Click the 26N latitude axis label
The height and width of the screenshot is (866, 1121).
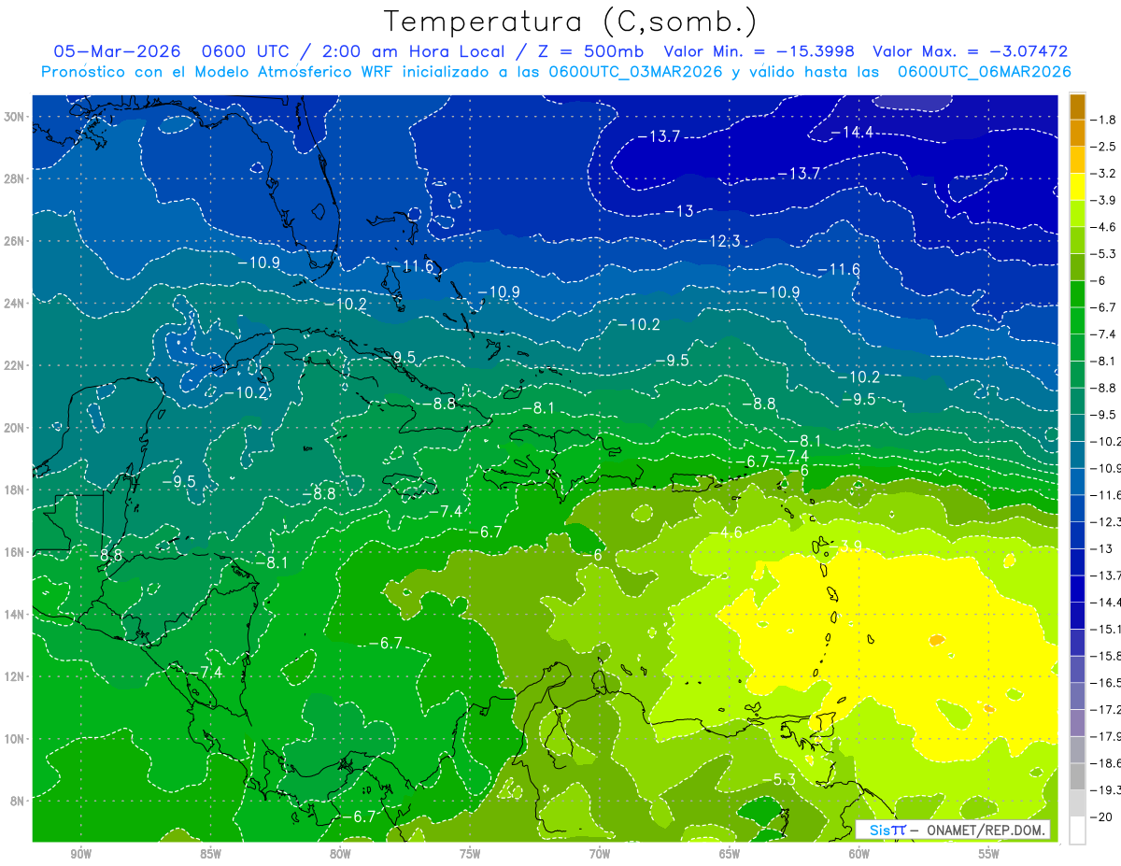click(x=16, y=241)
